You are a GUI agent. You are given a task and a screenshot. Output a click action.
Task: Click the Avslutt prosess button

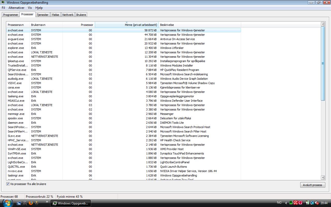[312, 185]
